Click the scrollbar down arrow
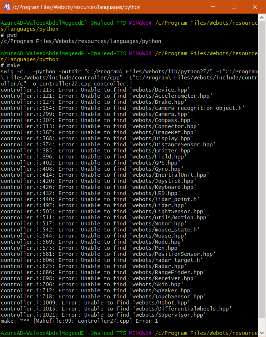The height and width of the screenshot is (337, 266). (262, 333)
